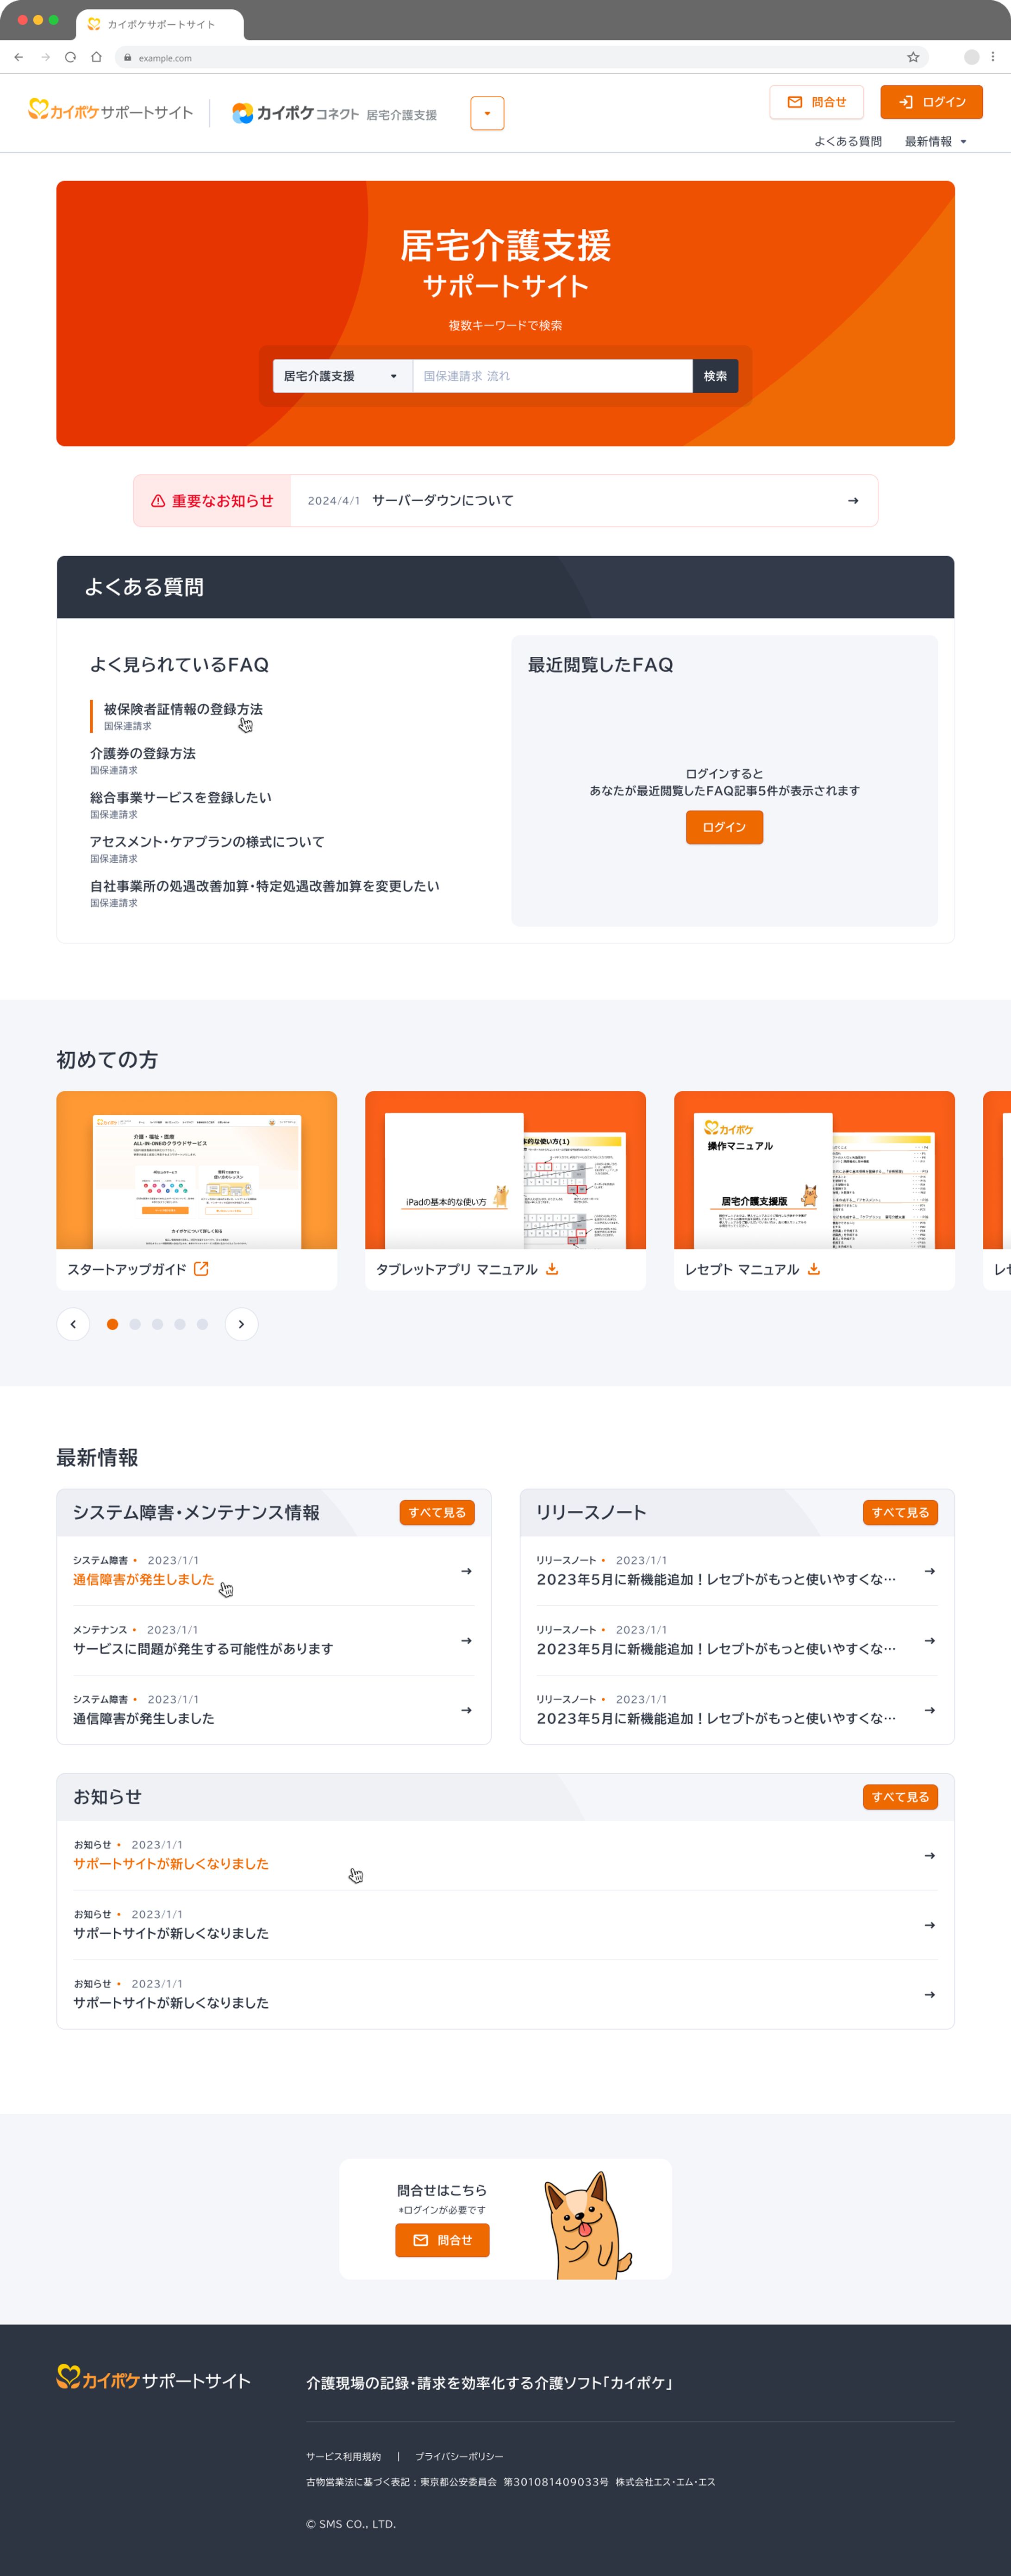Click the 重要なお知らせ warning icon
The width and height of the screenshot is (1011, 2576).
pyautogui.click(x=158, y=500)
